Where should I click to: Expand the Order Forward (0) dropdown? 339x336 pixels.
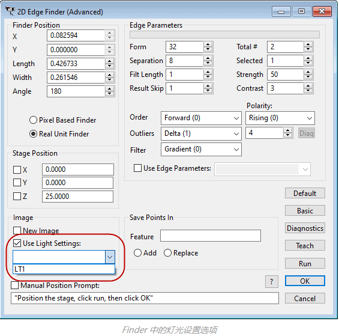point(201,118)
